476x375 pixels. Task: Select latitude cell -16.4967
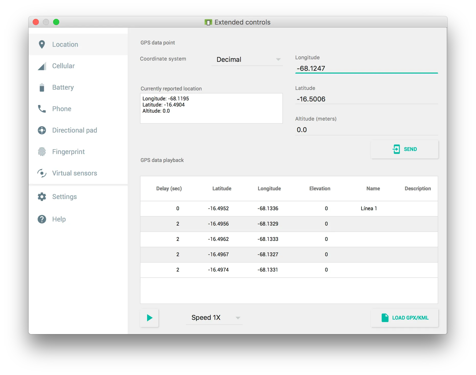click(x=218, y=254)
